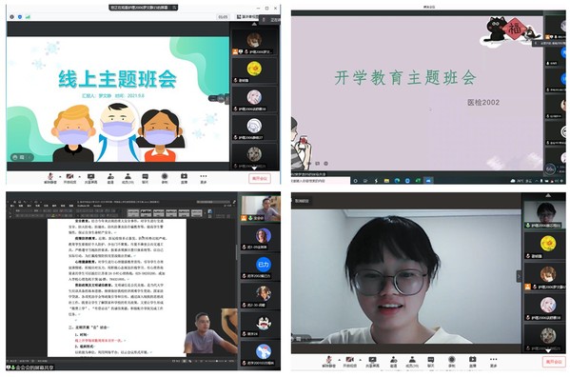
Task: Click Live stream icon in webcam meeting toolbar
Action: click(x=472, y=362)
